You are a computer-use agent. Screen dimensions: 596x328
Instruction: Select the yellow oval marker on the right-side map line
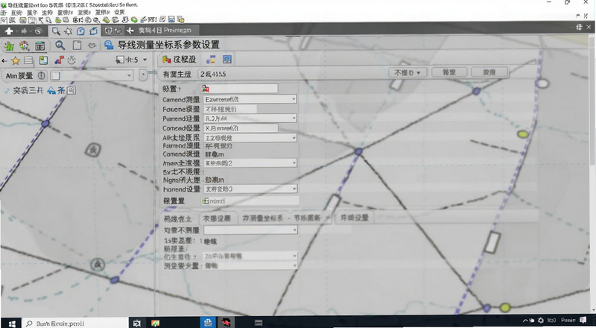tap(523, 134)
